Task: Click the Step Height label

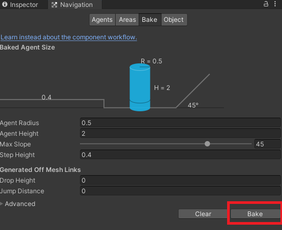Action: [18, 155]
